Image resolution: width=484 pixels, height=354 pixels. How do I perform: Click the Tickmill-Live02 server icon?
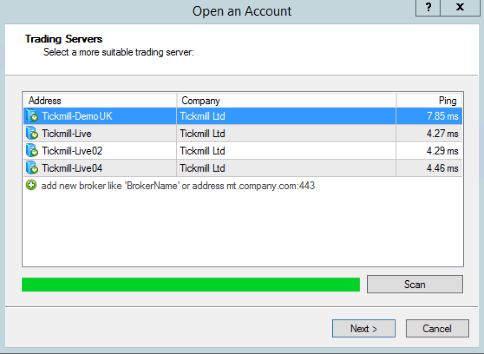[x=32, y=151]
